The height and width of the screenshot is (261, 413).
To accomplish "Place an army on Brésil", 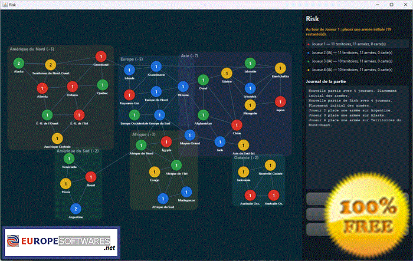I will [91, 177].
